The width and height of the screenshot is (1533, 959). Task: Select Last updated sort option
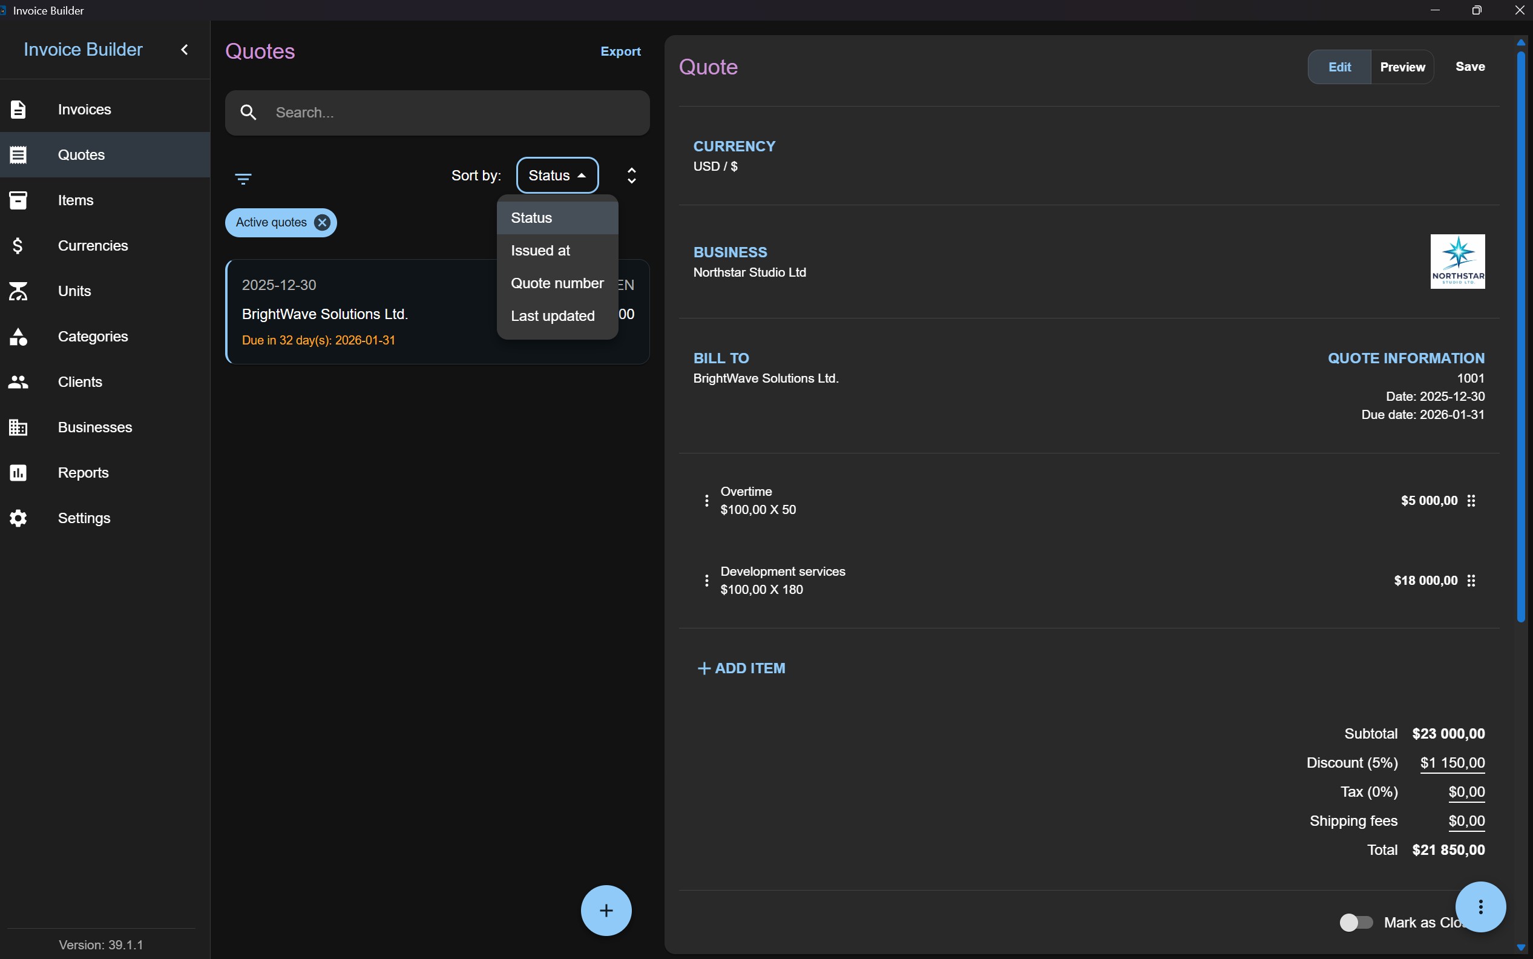click(557, 316)
